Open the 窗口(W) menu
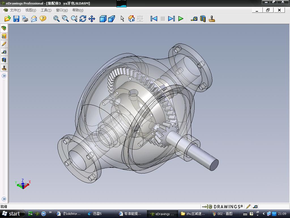290x218 pixels. [x=62, y=10]
